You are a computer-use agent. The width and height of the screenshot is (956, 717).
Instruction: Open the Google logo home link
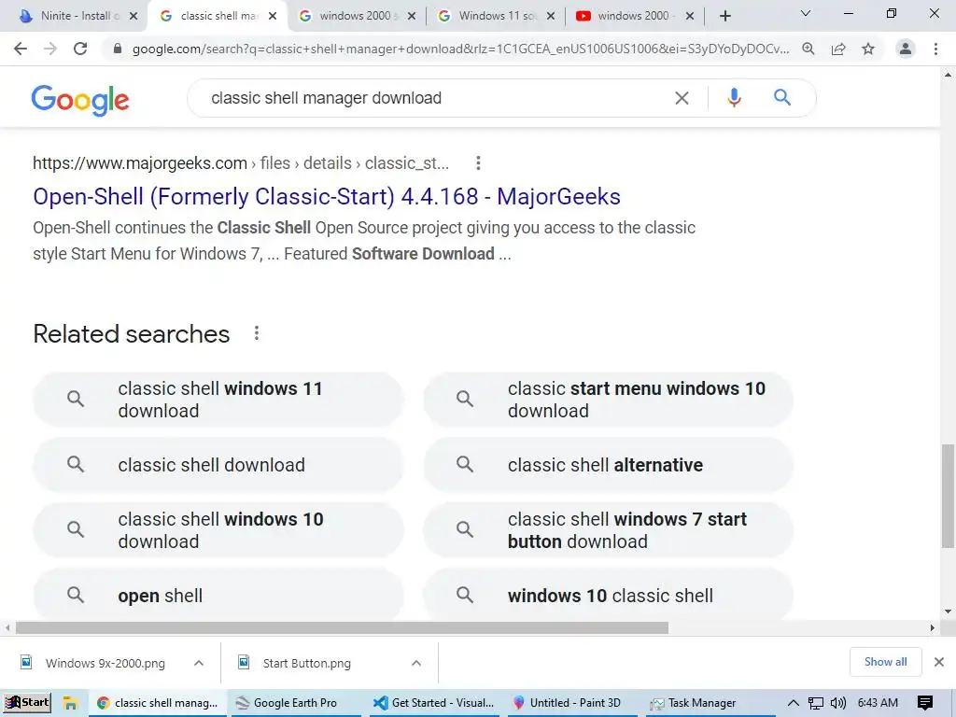pyautogui.click(x=80, y=100)
